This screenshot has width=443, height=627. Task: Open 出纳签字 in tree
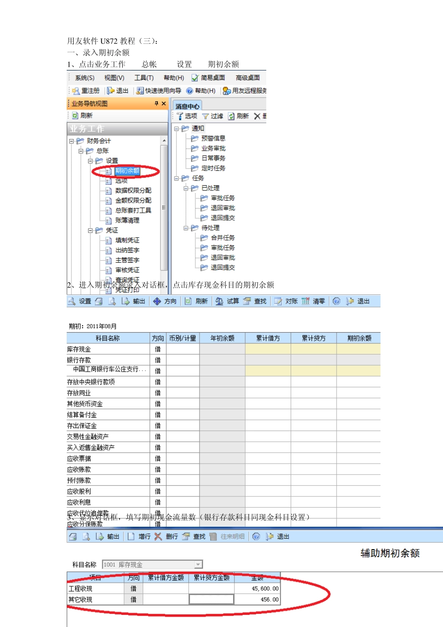pos(127,250)
